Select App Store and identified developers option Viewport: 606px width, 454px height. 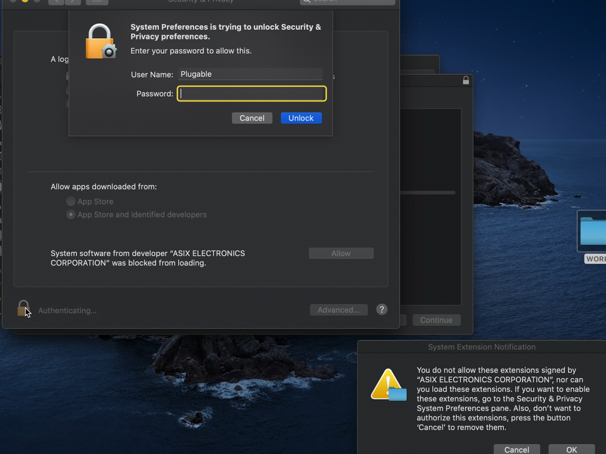(71, 215)
